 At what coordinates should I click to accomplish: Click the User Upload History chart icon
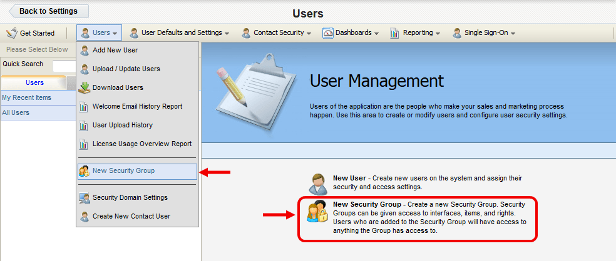tap(84, 126)
